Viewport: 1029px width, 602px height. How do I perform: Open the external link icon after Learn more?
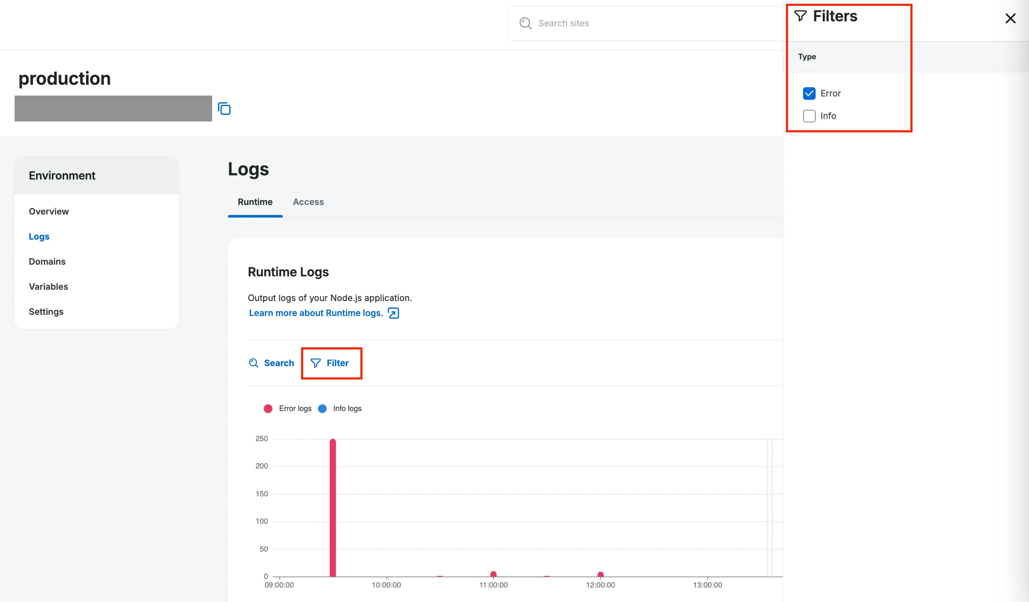point(393,313)
